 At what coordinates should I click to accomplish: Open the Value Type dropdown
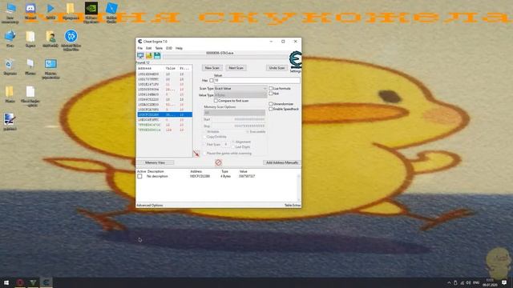coord(240,95)
